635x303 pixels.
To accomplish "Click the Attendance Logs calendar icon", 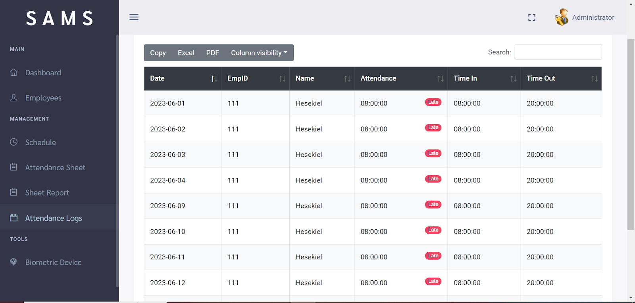I will coord(13,218).
